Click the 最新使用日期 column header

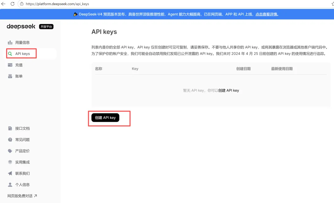[x=282, y=69]
